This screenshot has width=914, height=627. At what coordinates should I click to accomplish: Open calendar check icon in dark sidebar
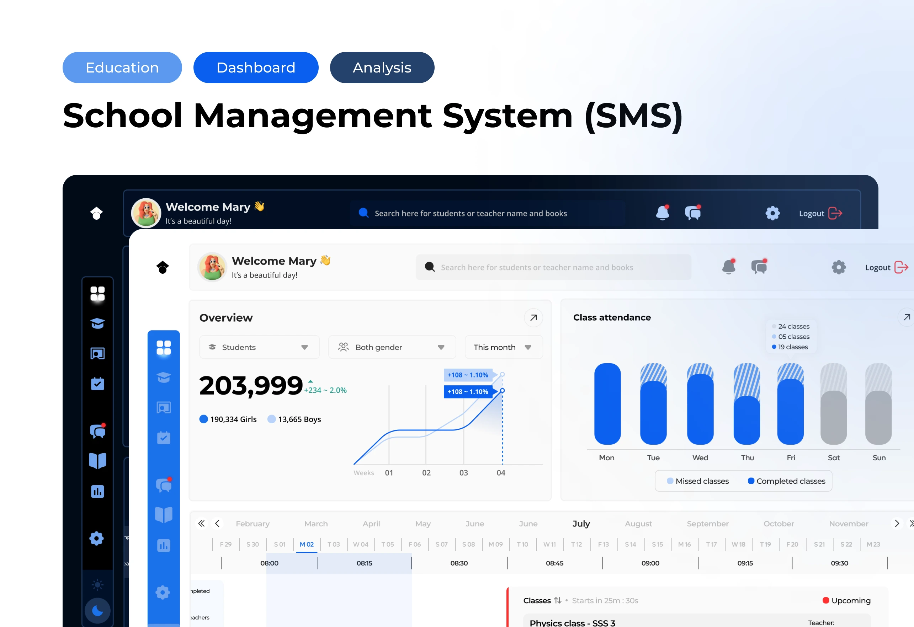click(x=97, y=383)
